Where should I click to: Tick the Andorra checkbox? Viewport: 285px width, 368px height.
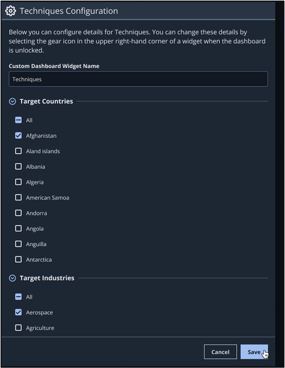tap(18, 213)
